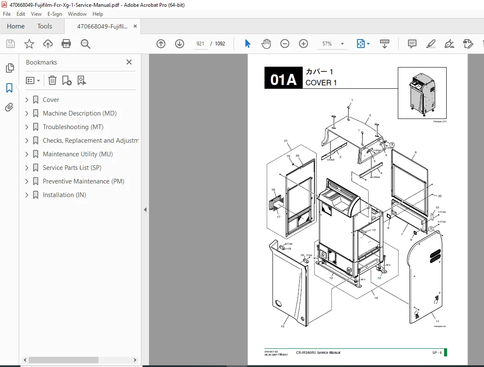Find the current bookmark
The image size is (484, 367).
tap(82, 81)
